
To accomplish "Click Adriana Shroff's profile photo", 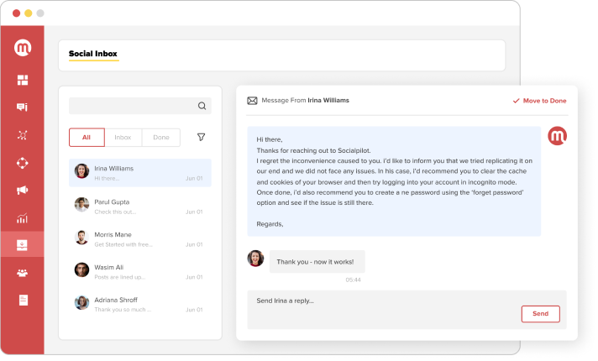I will [81, 303].
